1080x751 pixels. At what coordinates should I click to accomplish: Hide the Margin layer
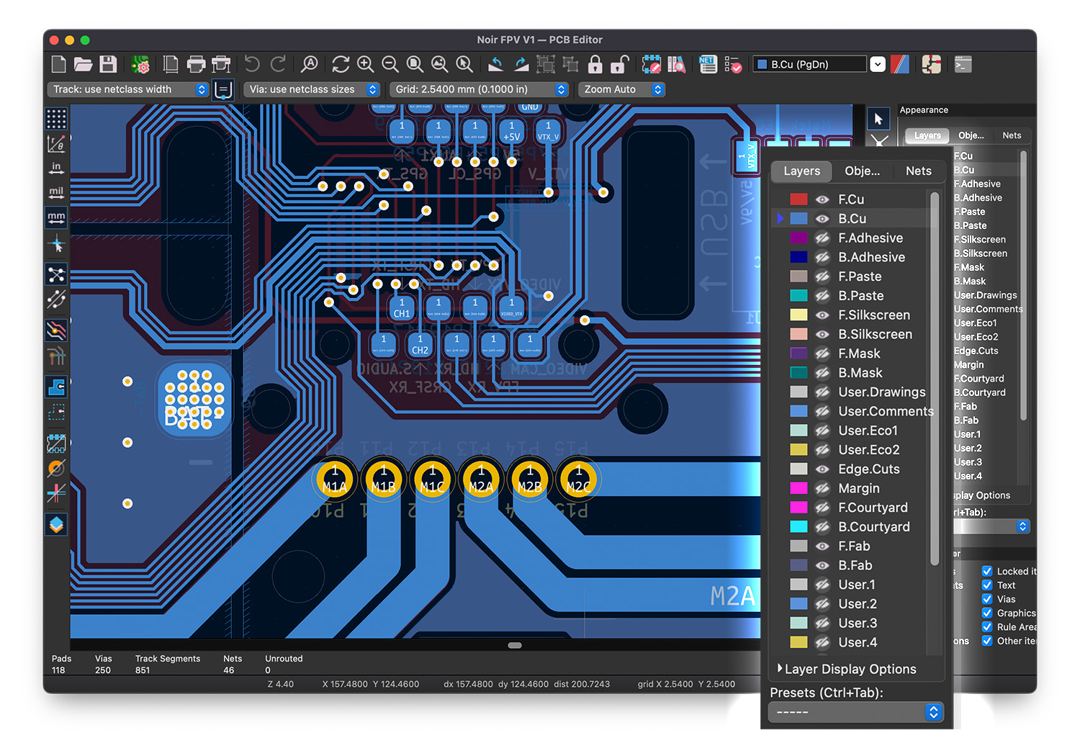point(822,488)
